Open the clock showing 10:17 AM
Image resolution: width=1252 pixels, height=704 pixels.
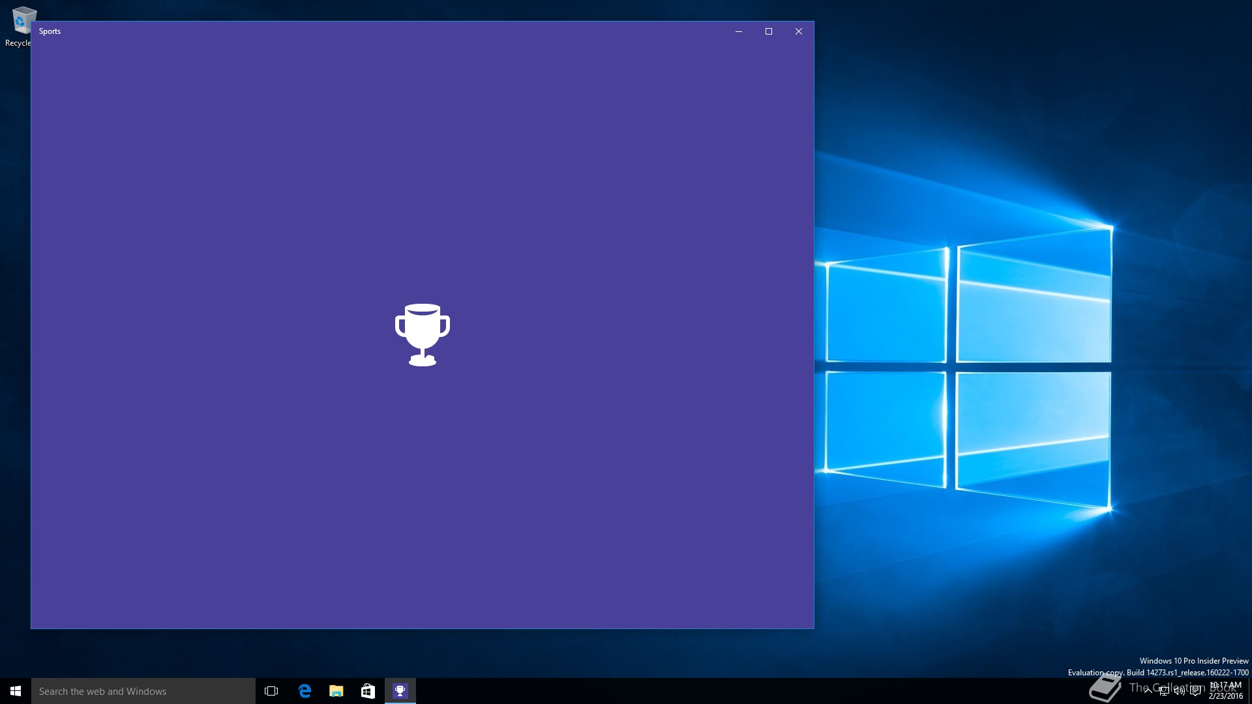point(1226,691)
